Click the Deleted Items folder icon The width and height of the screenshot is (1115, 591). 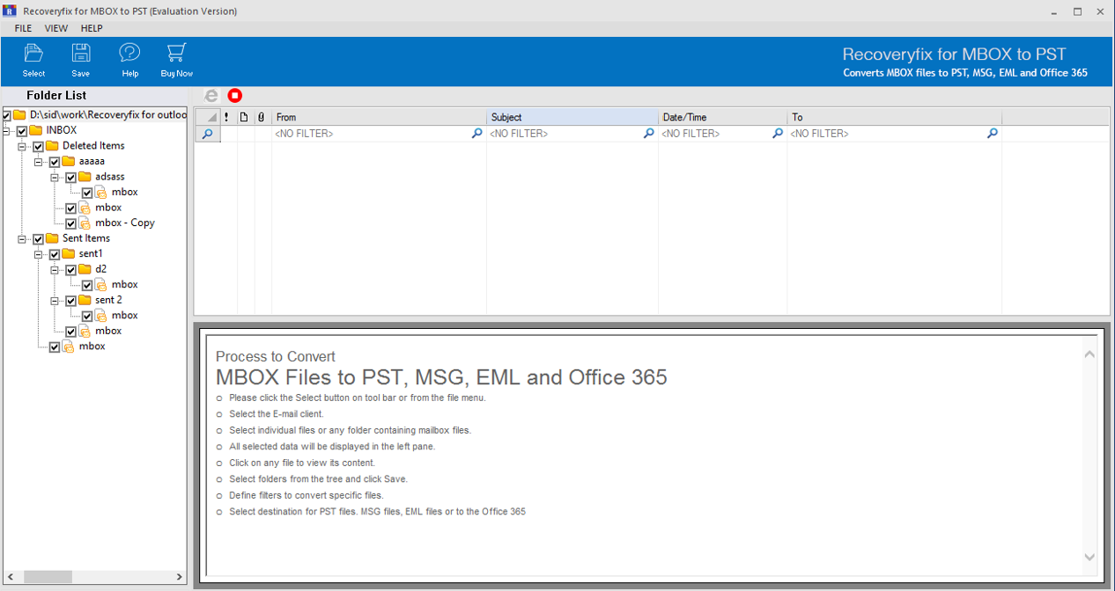pyautogui.click(x=52, y=146)
